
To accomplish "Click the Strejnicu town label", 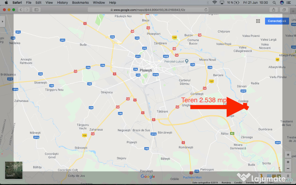I will click(x=107, y=92).
